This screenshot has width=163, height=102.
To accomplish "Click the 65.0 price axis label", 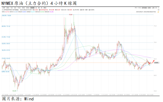I will pyautogui.click(x=155, y=59).
